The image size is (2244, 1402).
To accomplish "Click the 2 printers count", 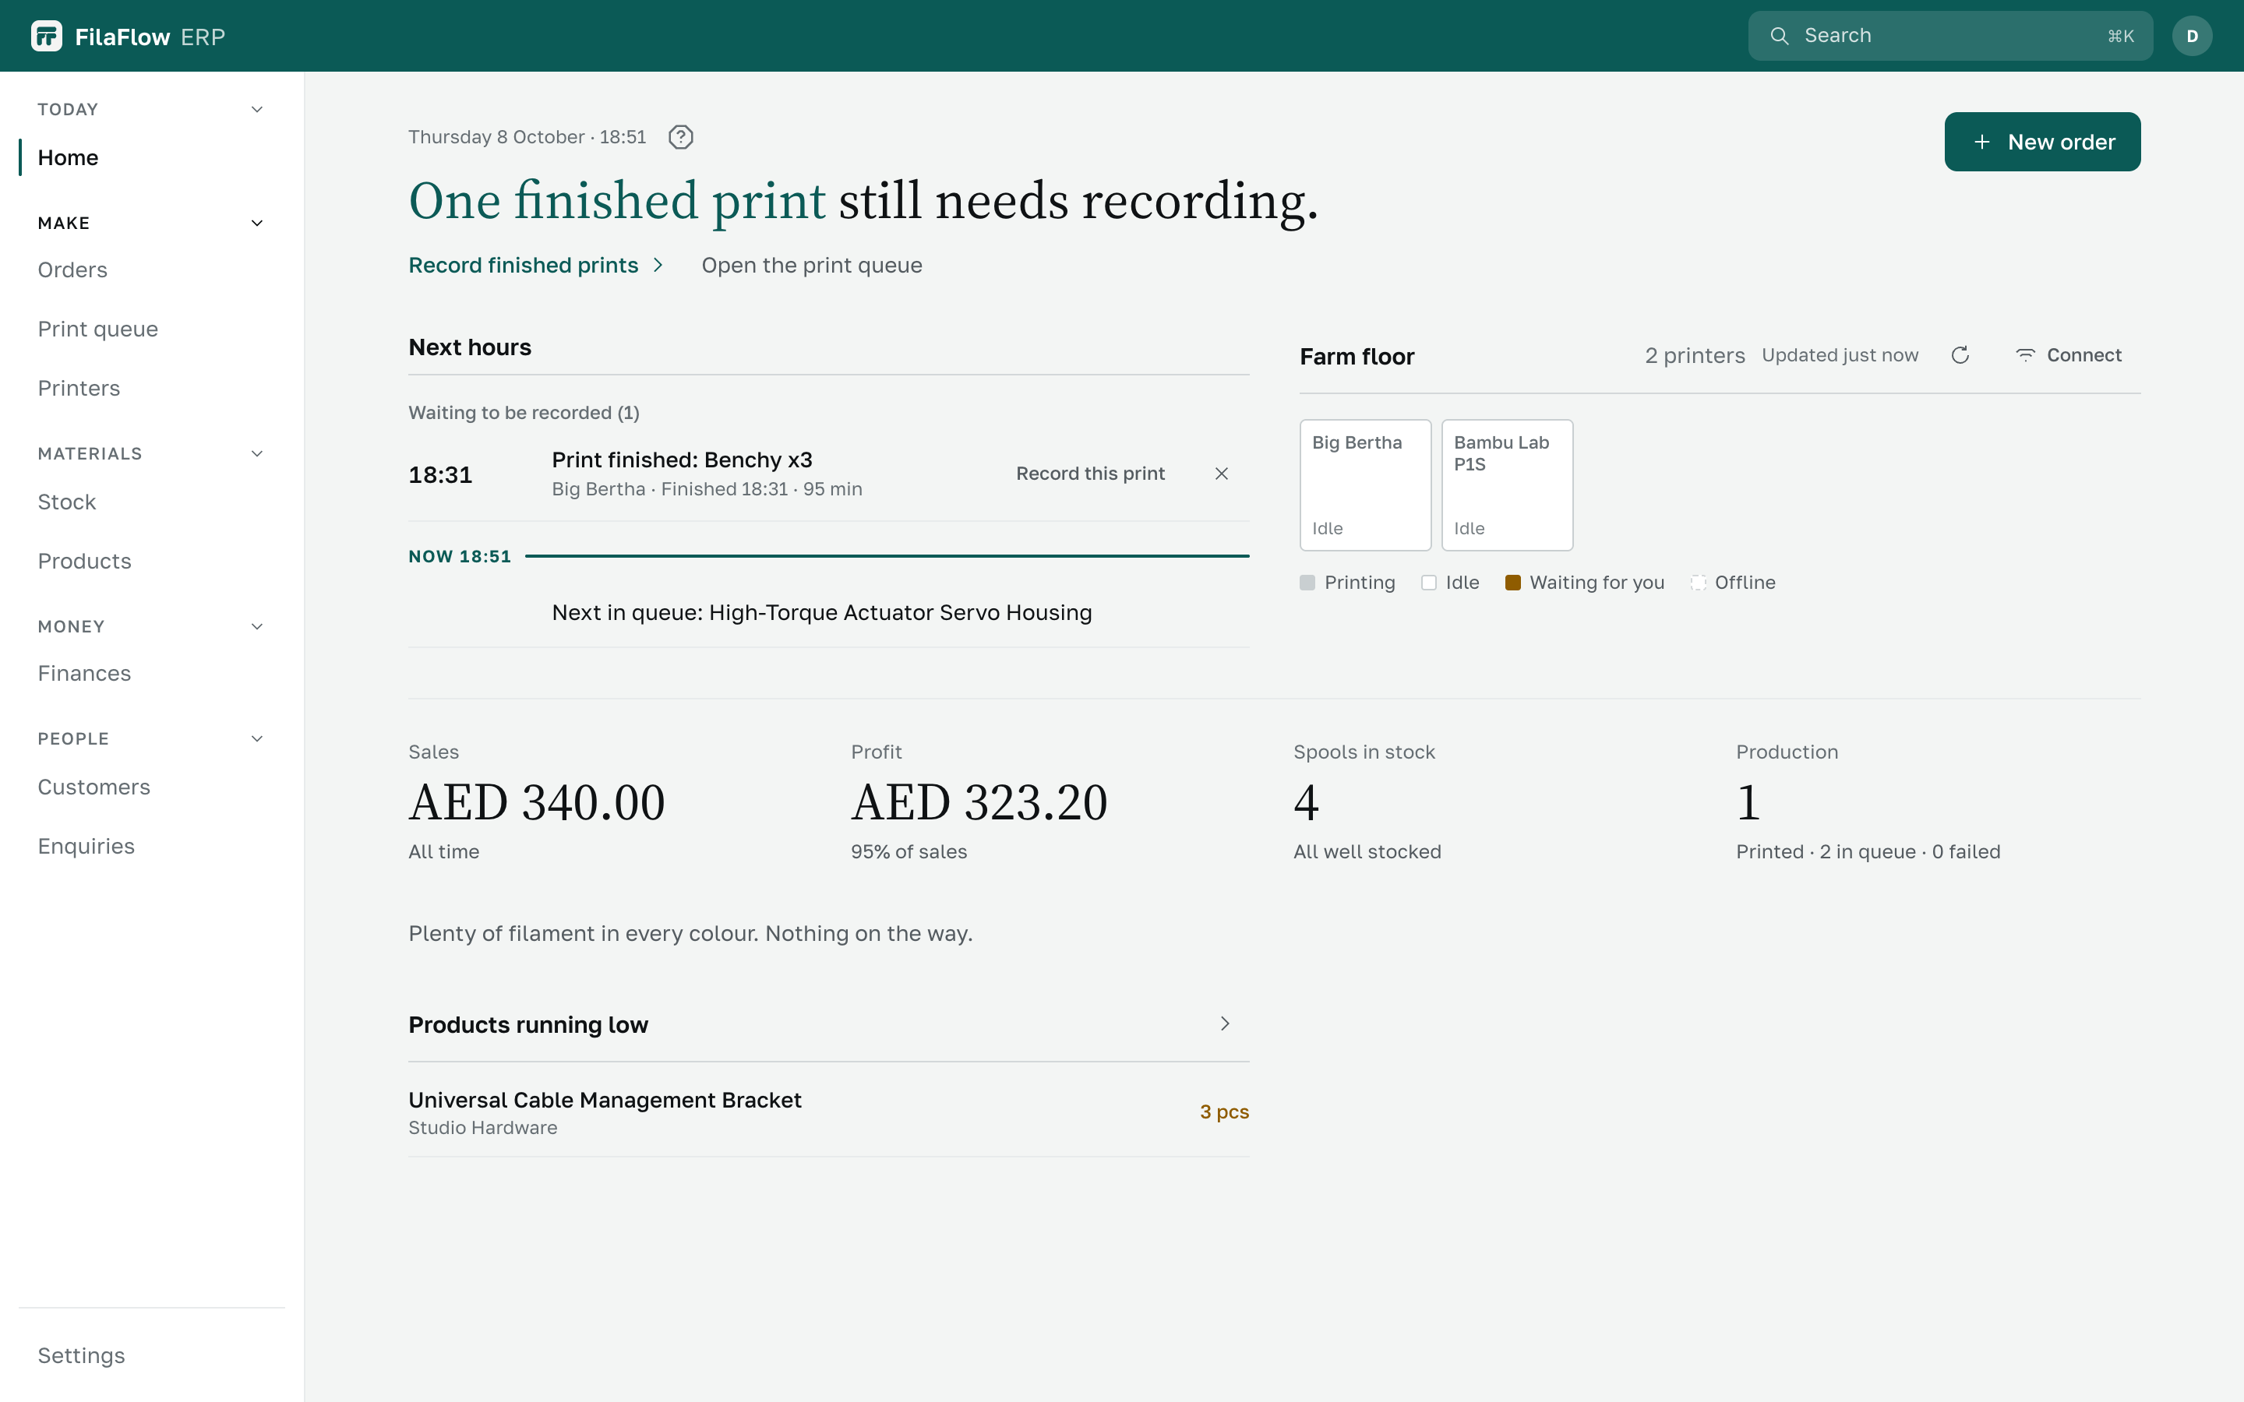I will point(1695,356).
